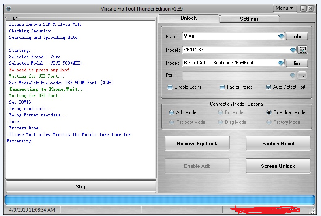
Task: Open model search icon next to Model field
Action: [x=302, y=50]
